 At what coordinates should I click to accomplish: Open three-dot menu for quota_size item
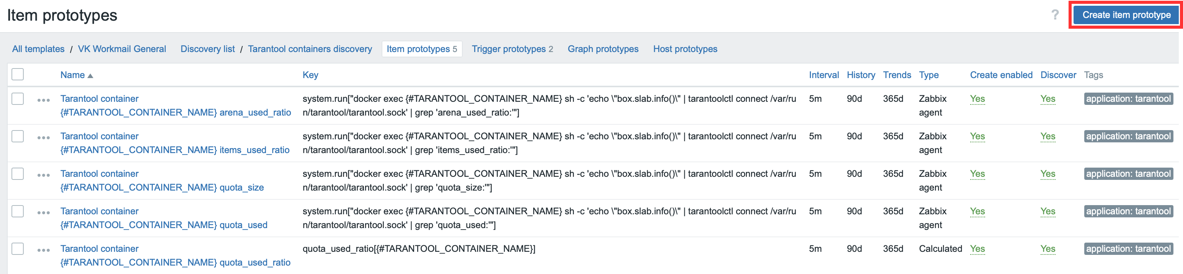click(x=44, y=175)
